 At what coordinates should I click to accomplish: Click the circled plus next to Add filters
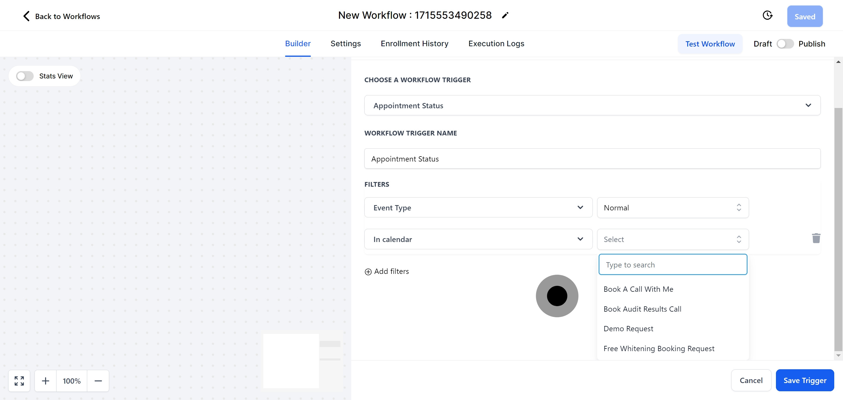368,272
